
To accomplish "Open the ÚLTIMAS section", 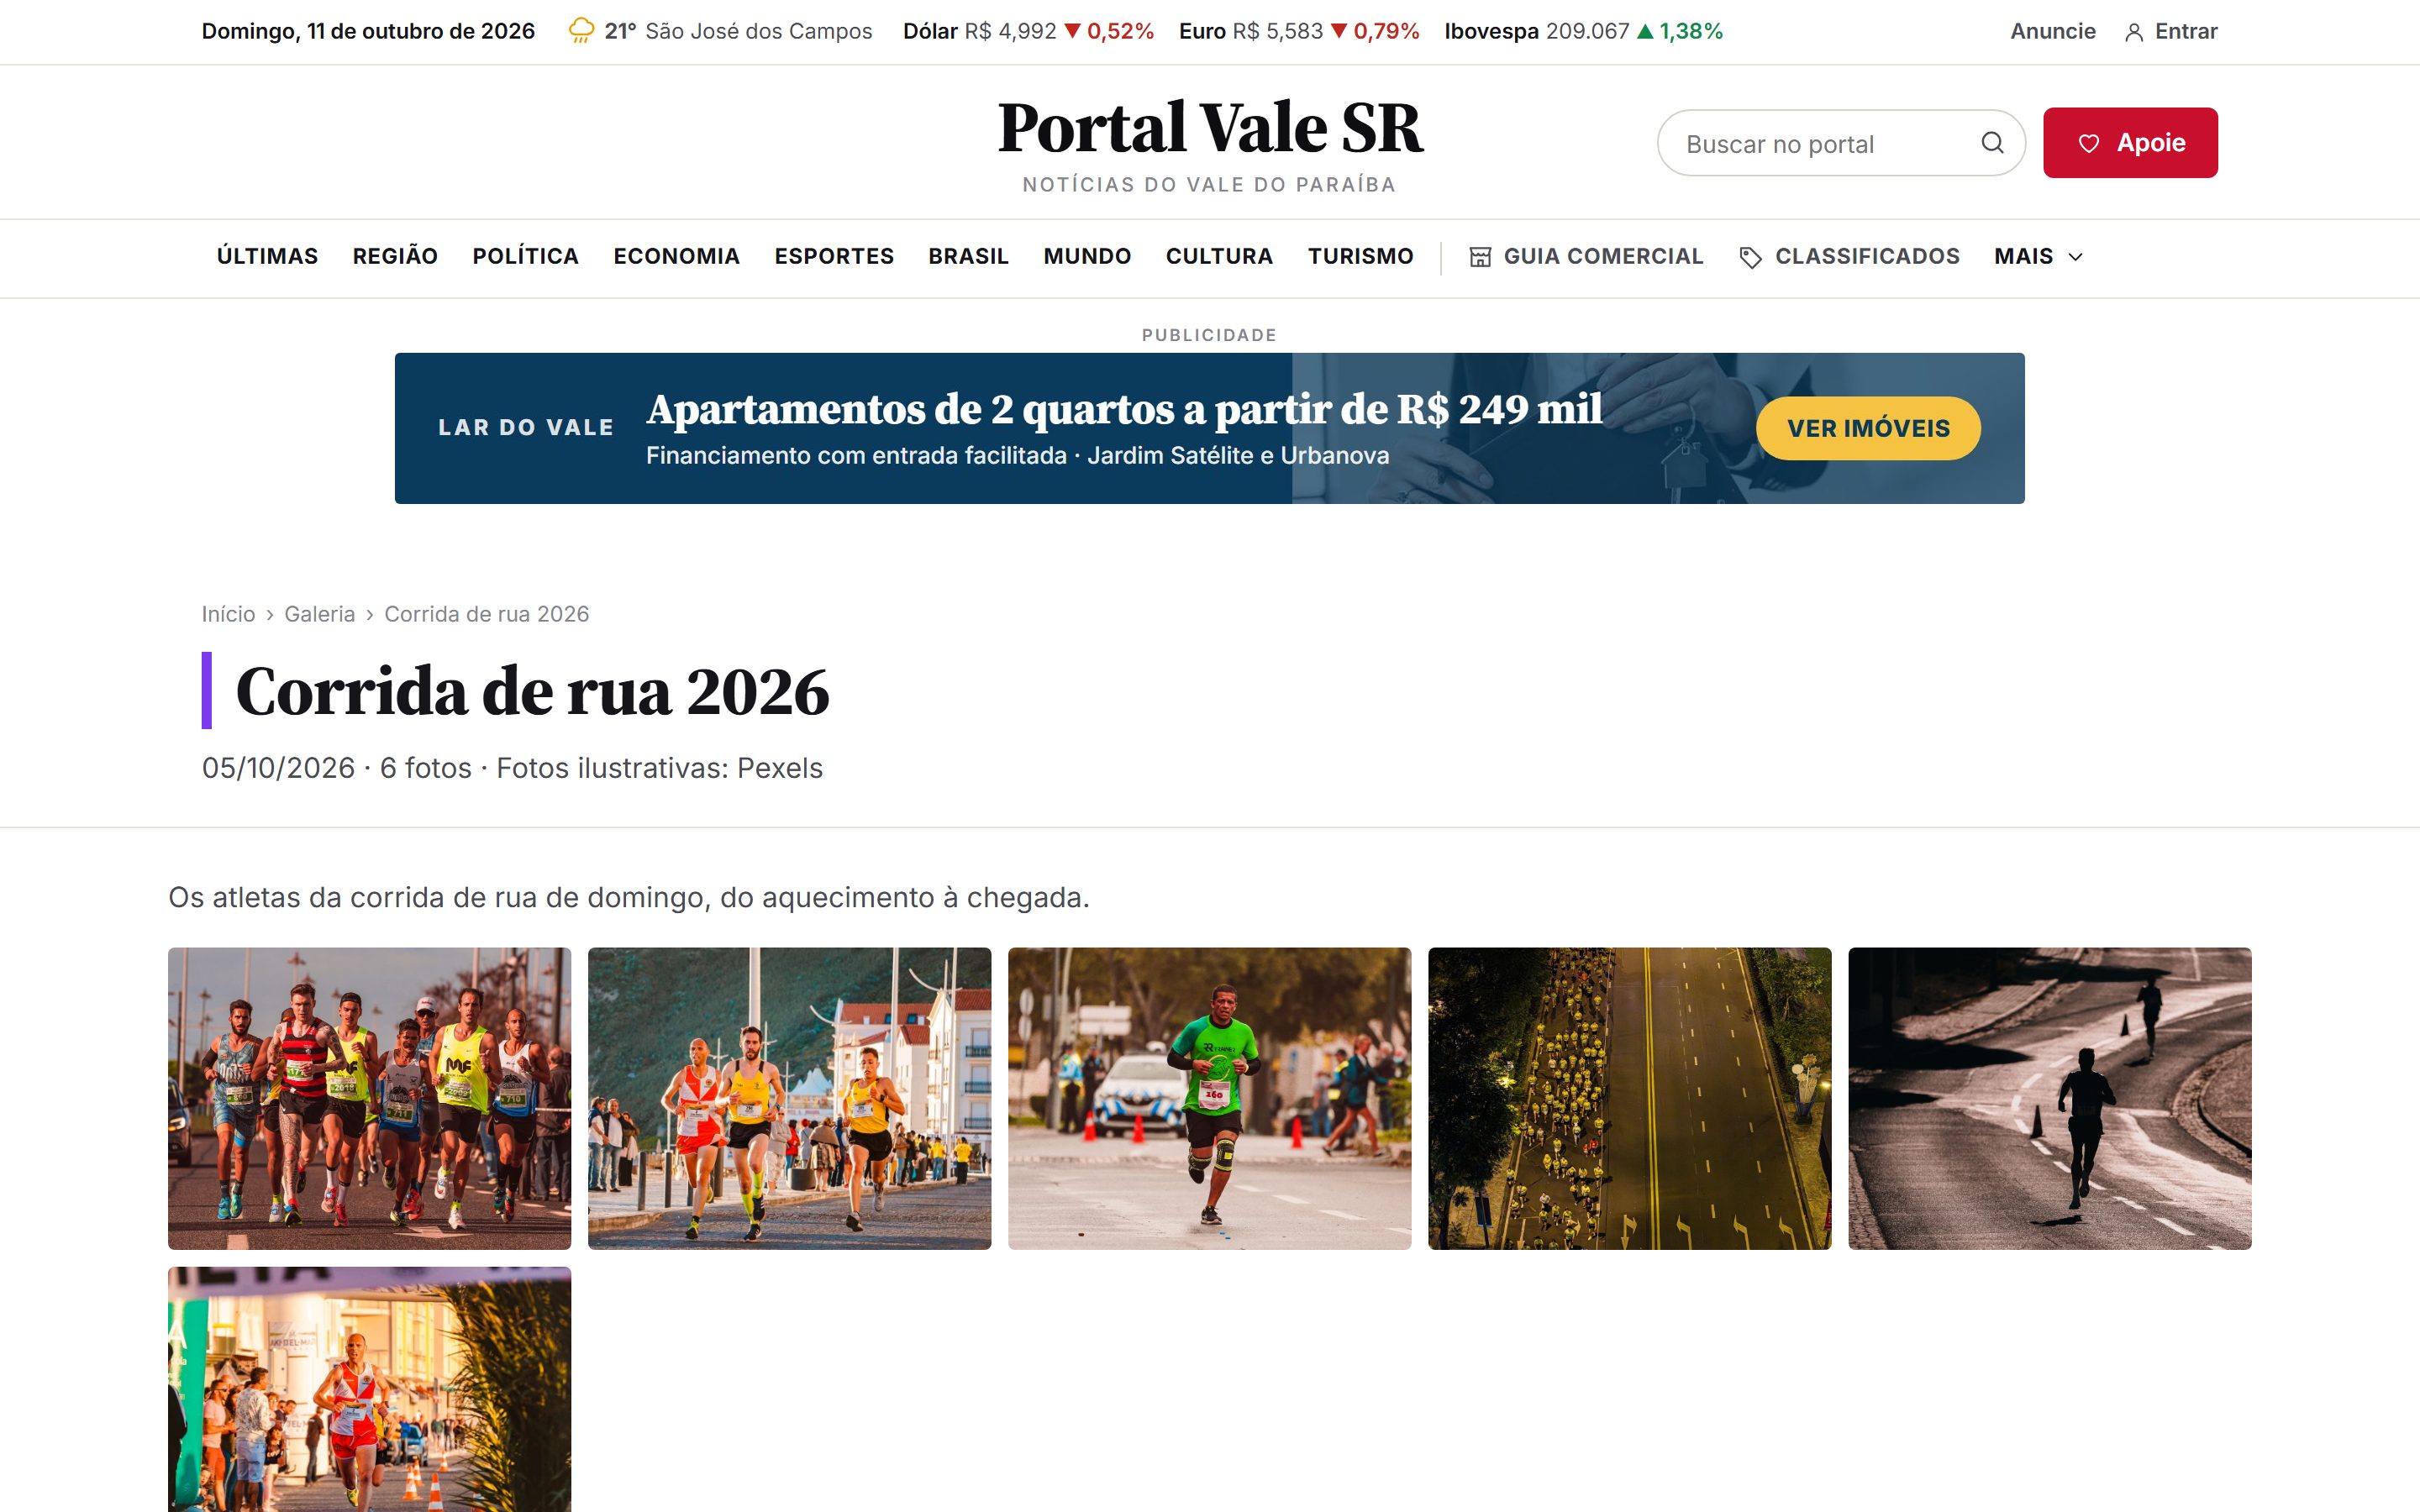I will coord(267,256).
